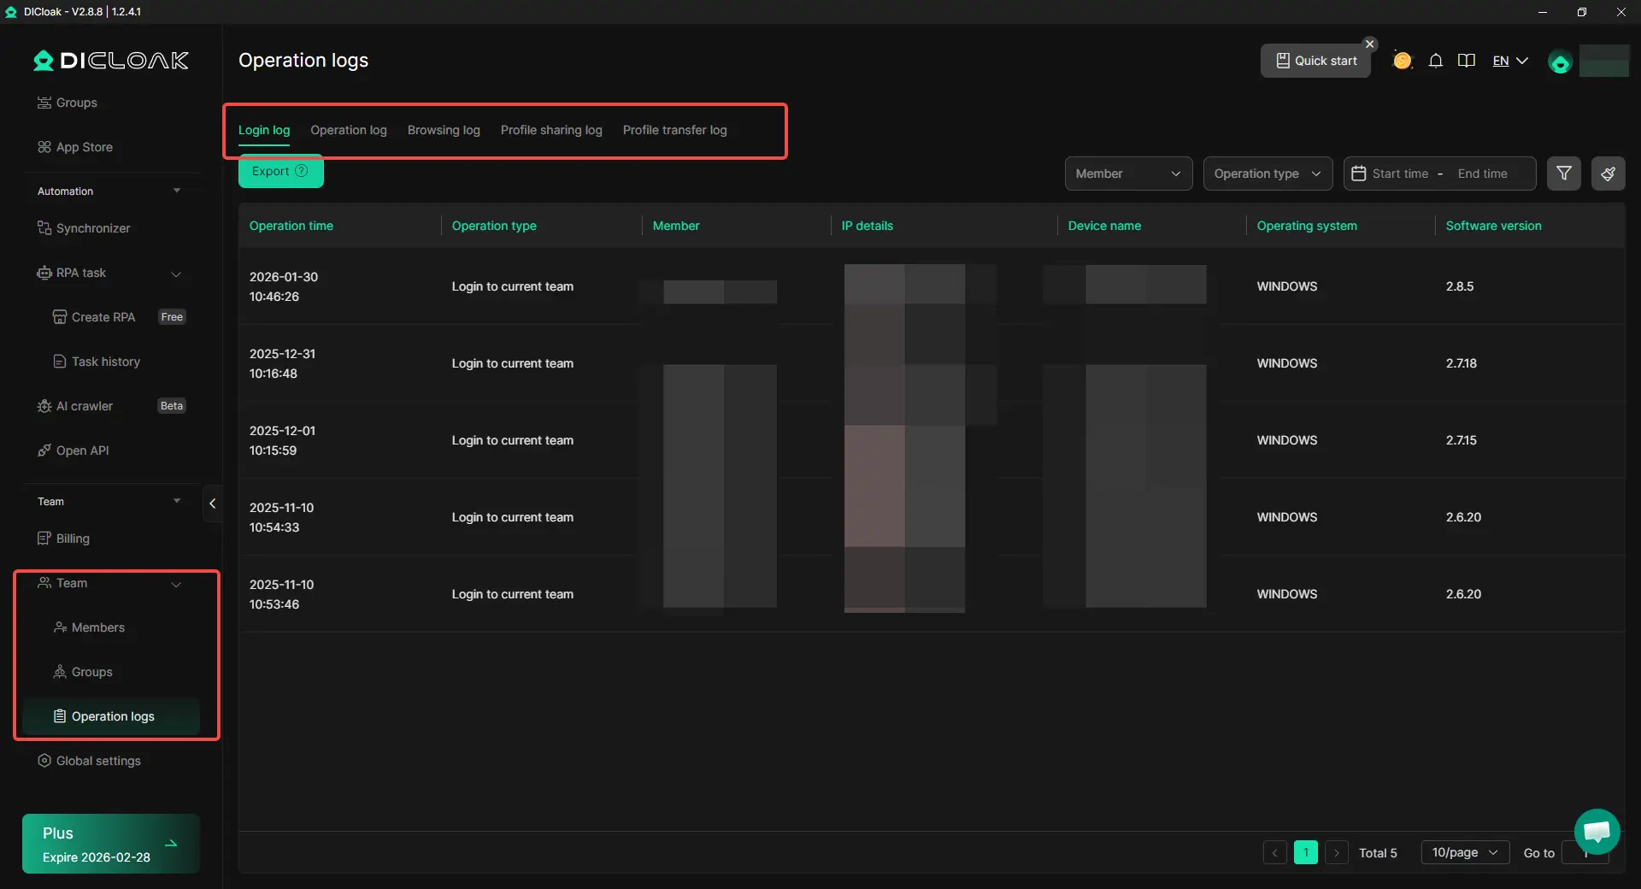Open the Operation type dropdown

(x=1267, y=174)
